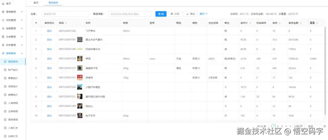Expand more filters with 展开
This screenshot has height=140, width=328.
click(x=203, y=14)
